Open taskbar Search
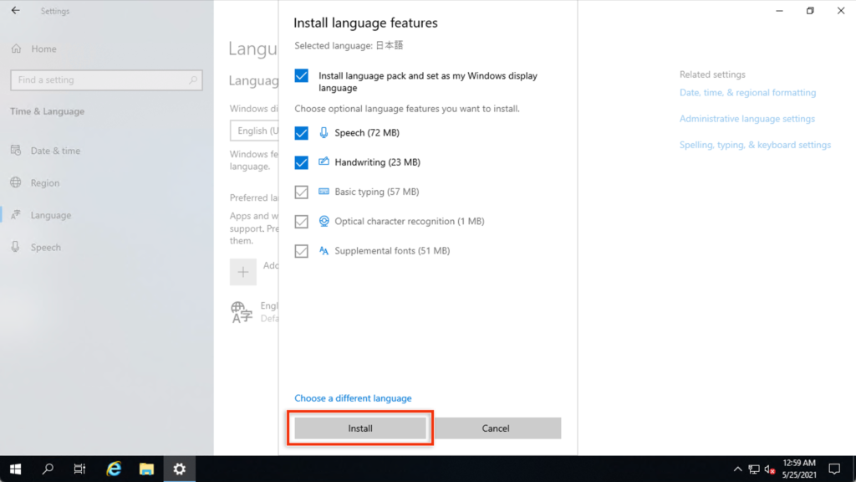 pos(48,469)
